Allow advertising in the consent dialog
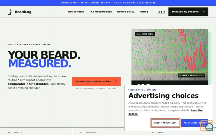The height and width of the screenshot is (135, 216). coord(194,123)
